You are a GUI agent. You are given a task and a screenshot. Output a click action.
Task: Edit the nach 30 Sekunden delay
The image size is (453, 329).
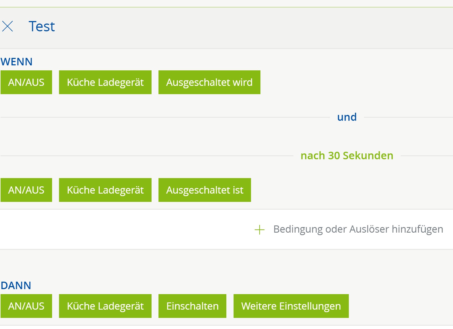pyautogui.click(x=347, y=156)
